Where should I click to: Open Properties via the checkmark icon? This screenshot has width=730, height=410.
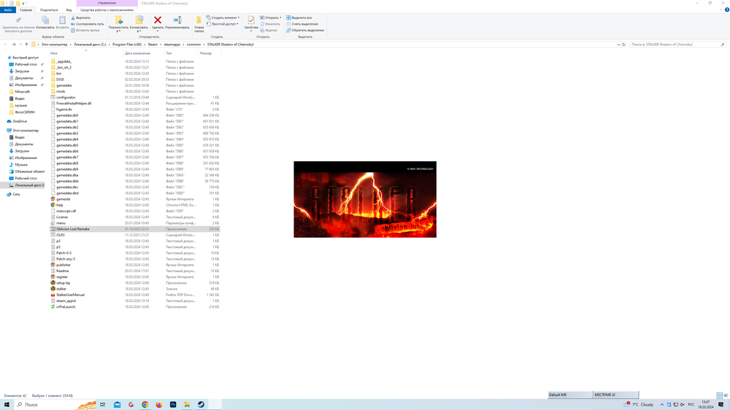point(251,21)
